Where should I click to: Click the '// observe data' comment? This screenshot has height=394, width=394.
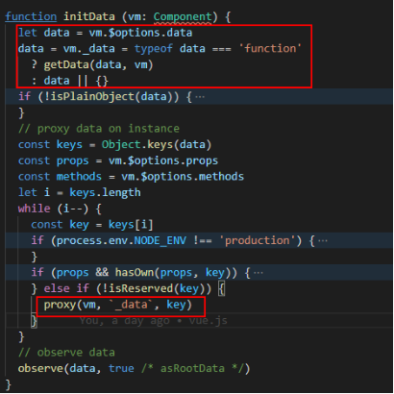pyautogui.click(x=66, y=353)
